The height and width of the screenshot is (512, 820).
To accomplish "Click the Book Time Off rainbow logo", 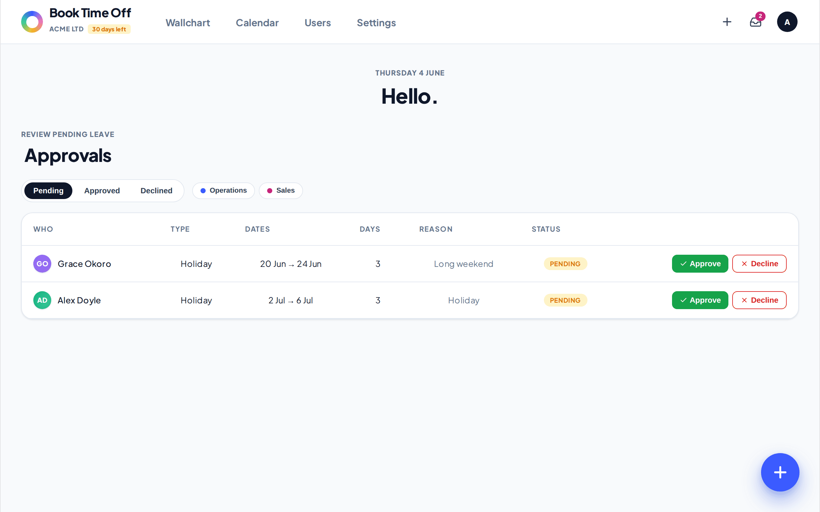I will [x=32, y=22].
